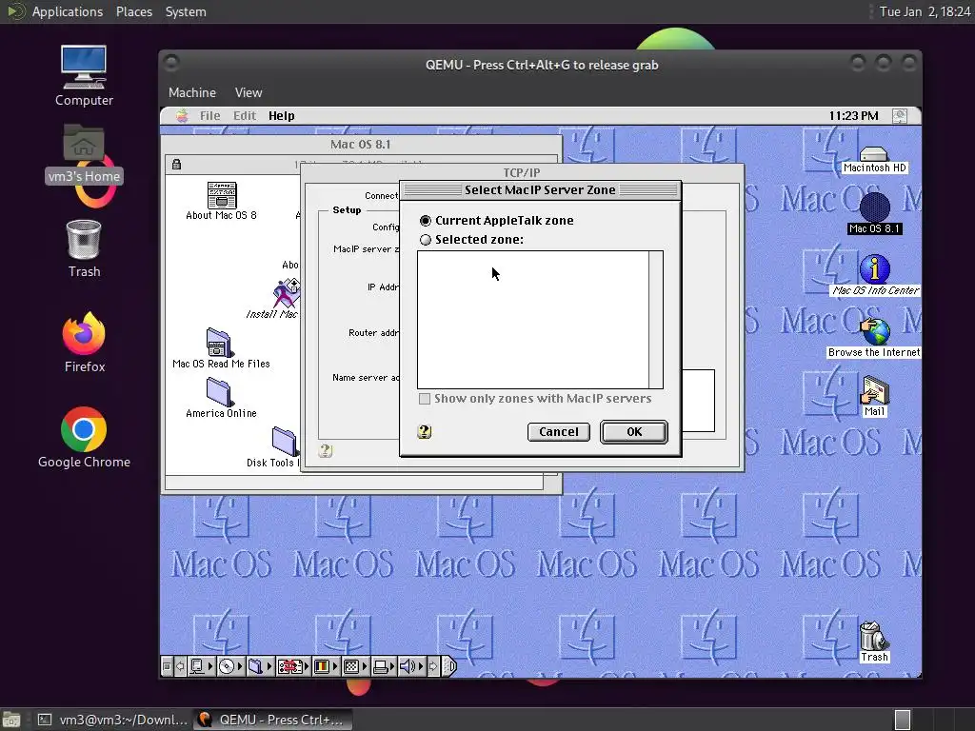Click the Linux Trash desktop icon
This screenshot has height=731, width=975.
[x=84, y=248]
